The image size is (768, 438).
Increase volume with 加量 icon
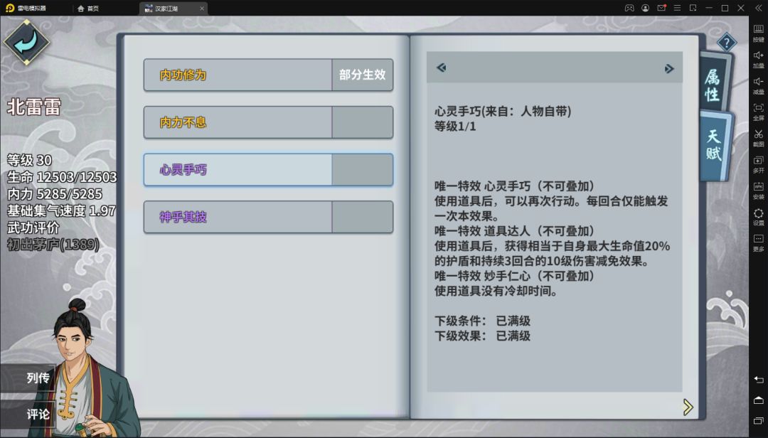pyautogui.click(x=758, y=59)
